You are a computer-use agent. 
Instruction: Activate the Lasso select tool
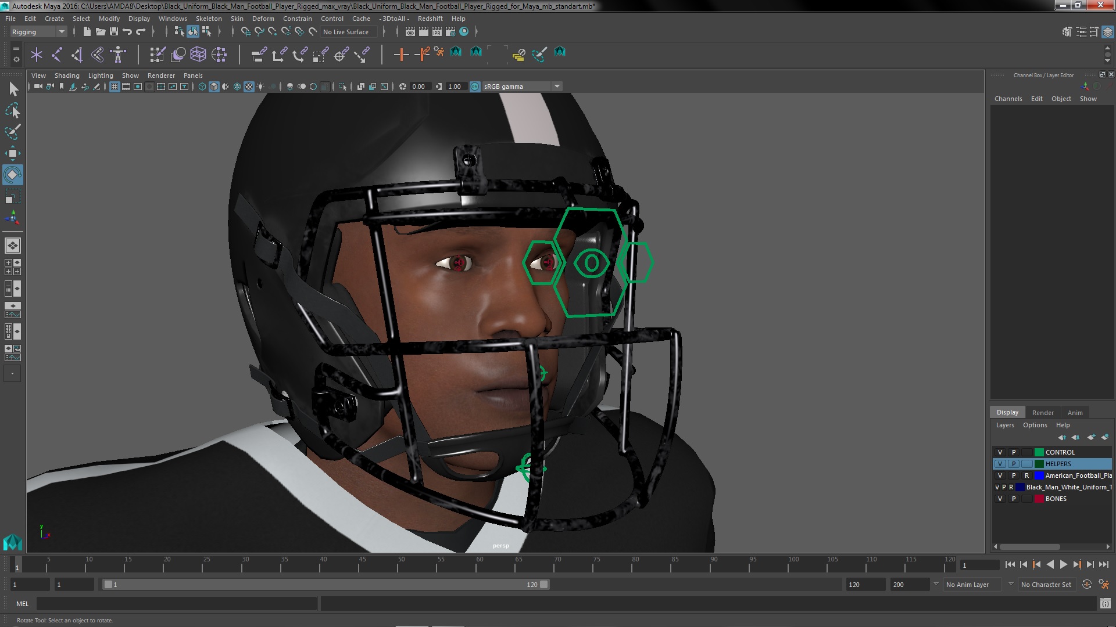click(13, 110)
